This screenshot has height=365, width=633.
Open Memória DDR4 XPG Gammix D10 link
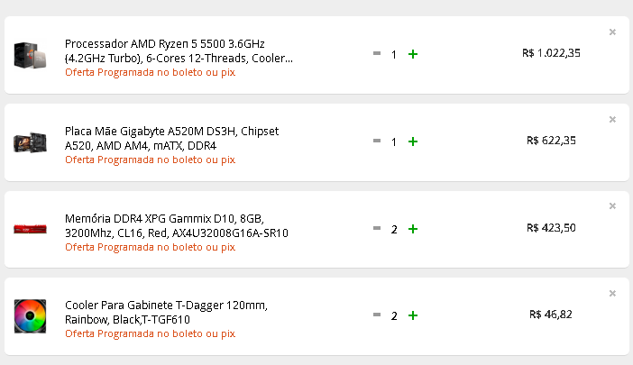point(177,226)
